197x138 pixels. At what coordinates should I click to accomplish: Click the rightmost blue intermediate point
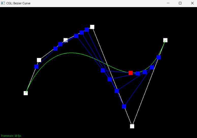(159, 57)
